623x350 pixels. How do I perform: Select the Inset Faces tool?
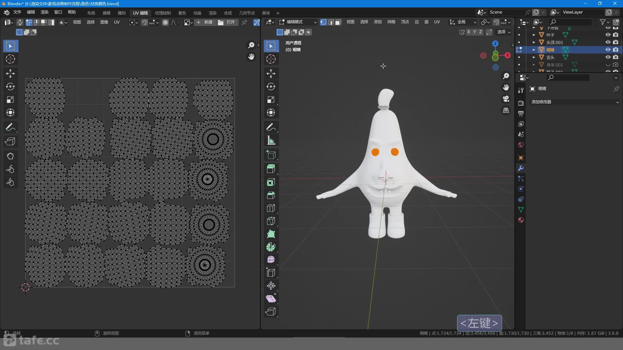pos(271,182)
